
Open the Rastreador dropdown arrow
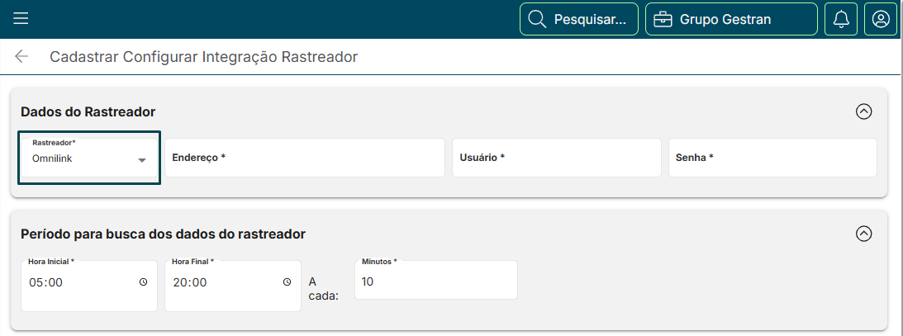[142, 160]
